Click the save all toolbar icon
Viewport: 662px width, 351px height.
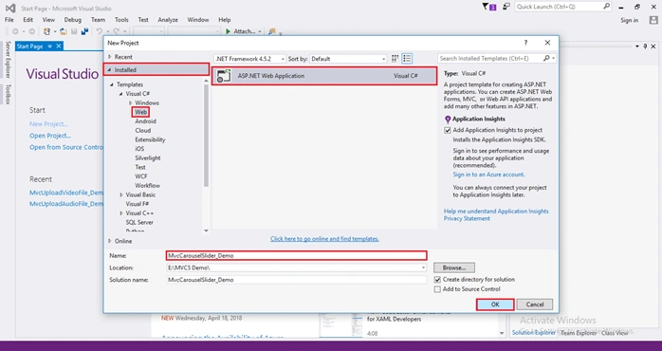(x=84, y=31)
